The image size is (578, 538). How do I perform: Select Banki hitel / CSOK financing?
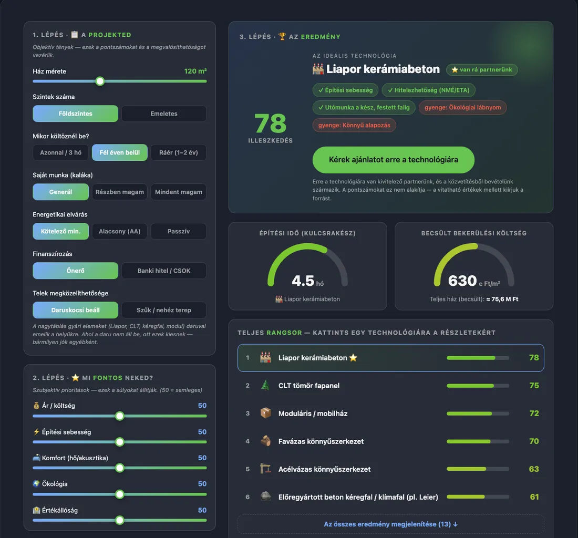click(164, 271)
